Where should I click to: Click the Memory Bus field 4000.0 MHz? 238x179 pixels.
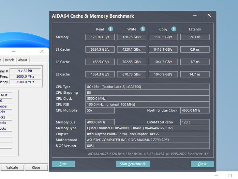(x=100, y=122)
